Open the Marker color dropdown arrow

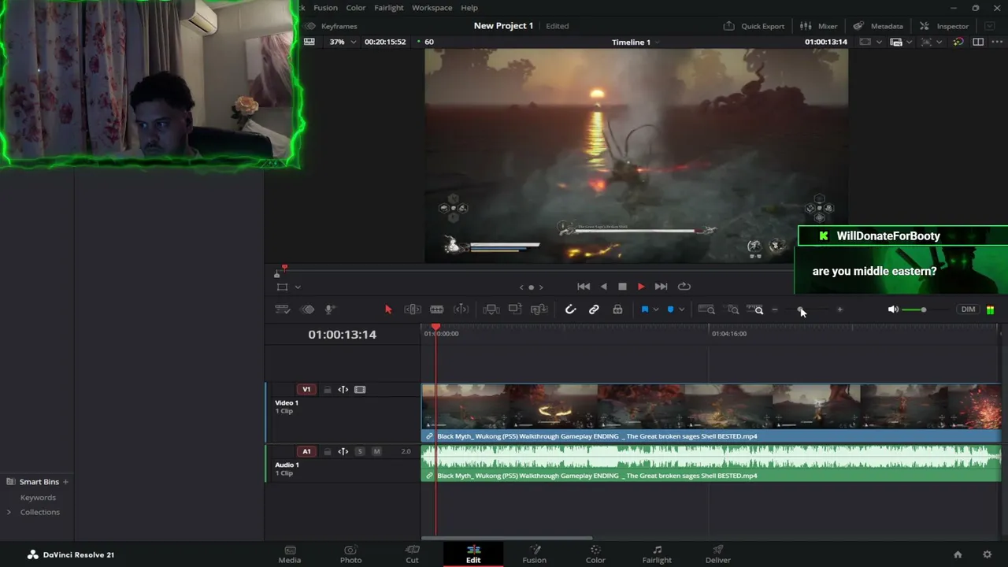coord(681,309)
